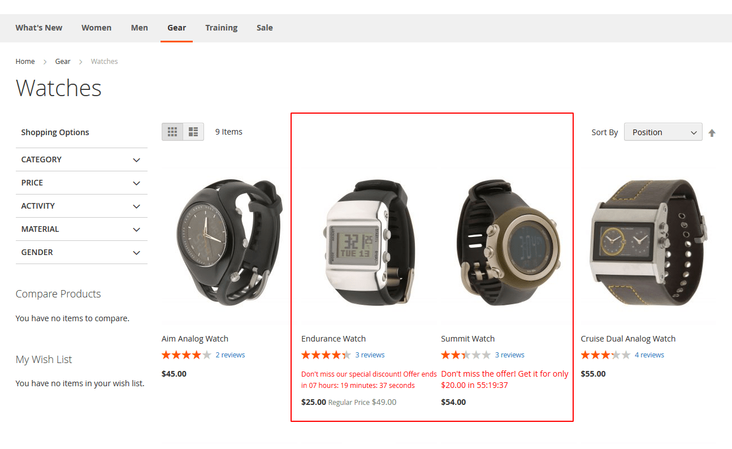Image resolution: width=732 pixels, height=449 pixels.
Task: Open the Endurance Watch product page
Action: pyautogui.click(x=333, y=338)
